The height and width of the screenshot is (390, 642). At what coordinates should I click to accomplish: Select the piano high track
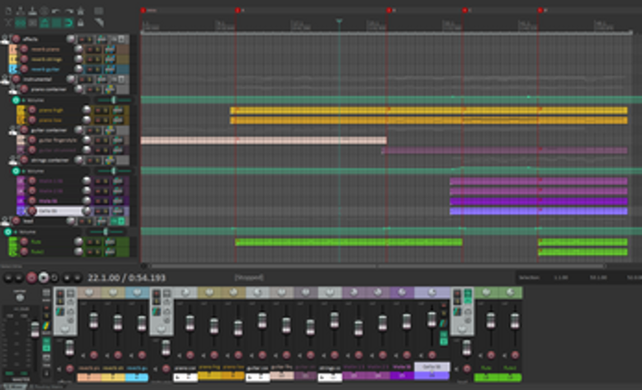[54, 110]
